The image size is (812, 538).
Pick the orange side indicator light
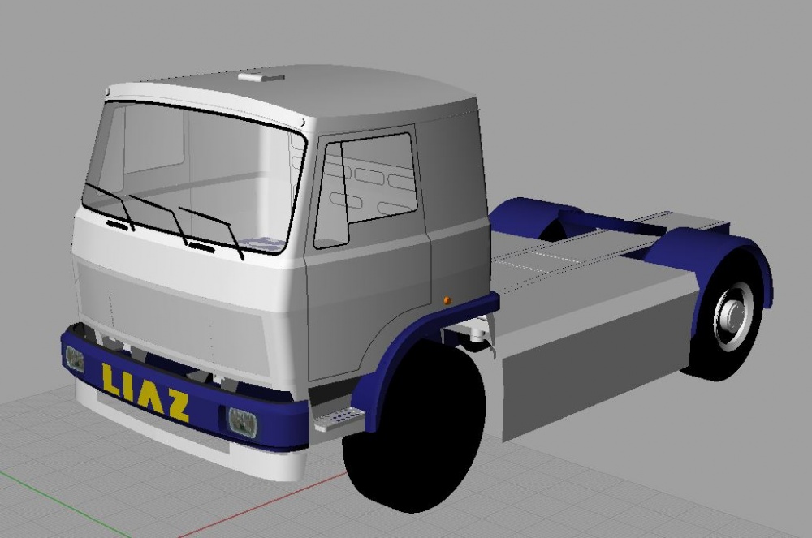click(x=447, y=300)
